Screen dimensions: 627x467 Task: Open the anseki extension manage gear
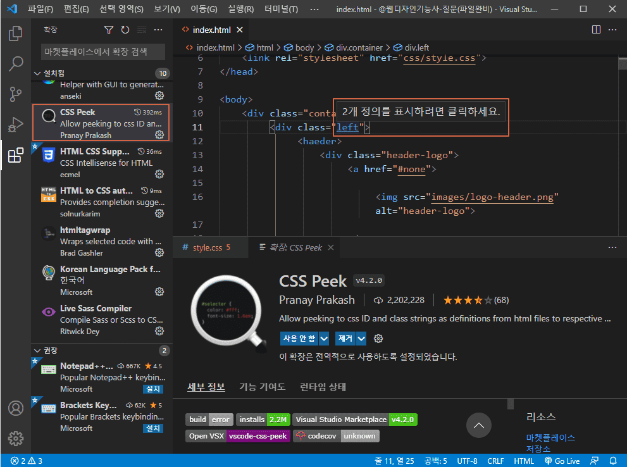coord(159,96)
